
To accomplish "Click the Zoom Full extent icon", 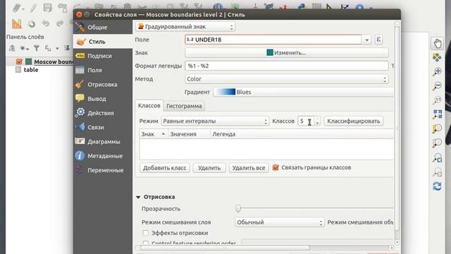I will click(x=437, y=114).
